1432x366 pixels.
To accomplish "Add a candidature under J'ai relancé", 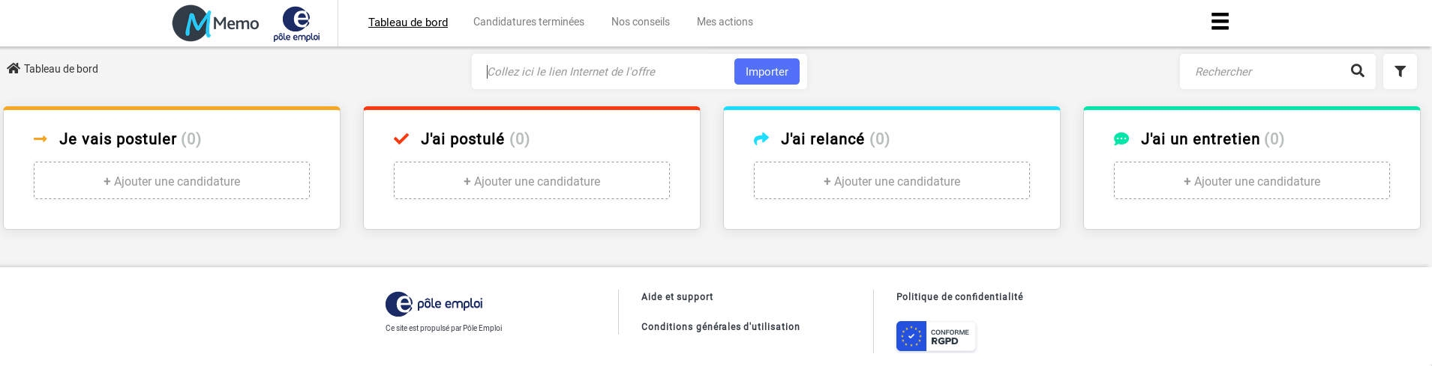I will click(892, 181).
